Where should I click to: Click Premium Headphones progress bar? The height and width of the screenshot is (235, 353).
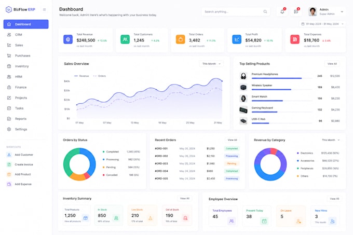281,78
